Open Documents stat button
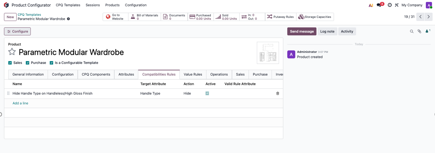This screenshot has height=153, width=435. [175, 17]
